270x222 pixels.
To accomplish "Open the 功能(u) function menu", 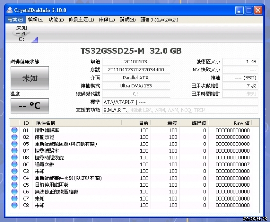I will 56,20.
